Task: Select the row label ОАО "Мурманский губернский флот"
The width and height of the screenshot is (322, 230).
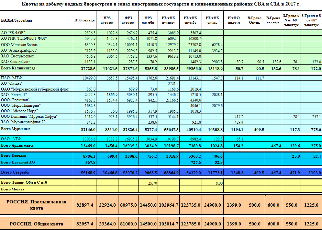Action: pos(37,89)
